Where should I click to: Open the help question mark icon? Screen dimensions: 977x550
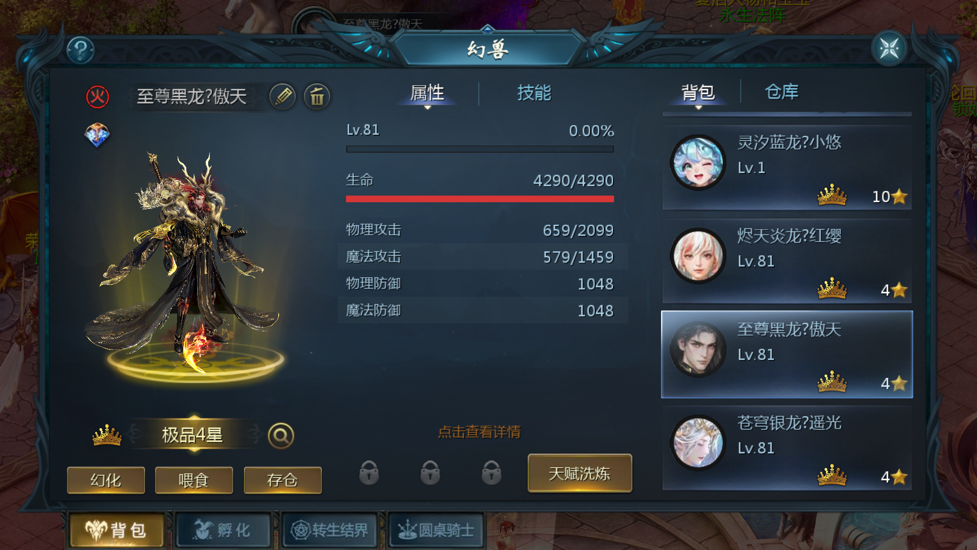point(81,50)
